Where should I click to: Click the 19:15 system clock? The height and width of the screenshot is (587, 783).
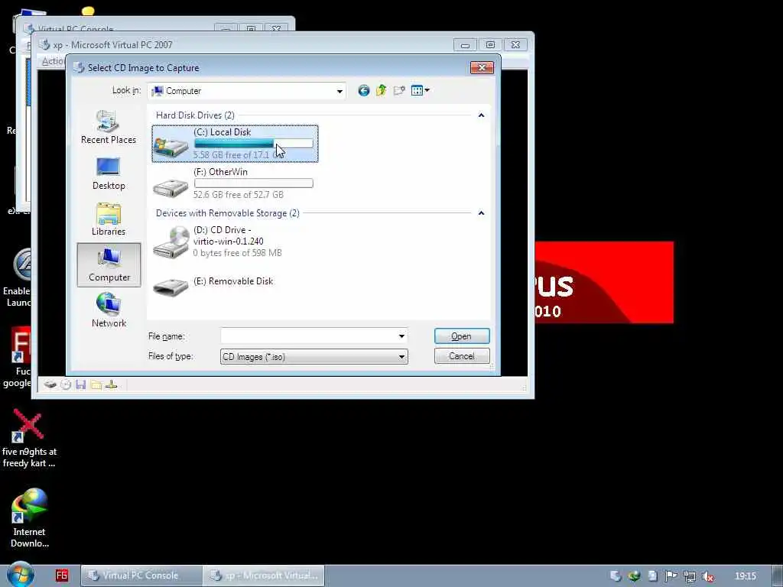coord(746,576)
